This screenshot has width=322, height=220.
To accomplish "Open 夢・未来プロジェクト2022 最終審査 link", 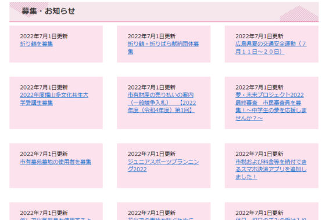I will (271, 107).
